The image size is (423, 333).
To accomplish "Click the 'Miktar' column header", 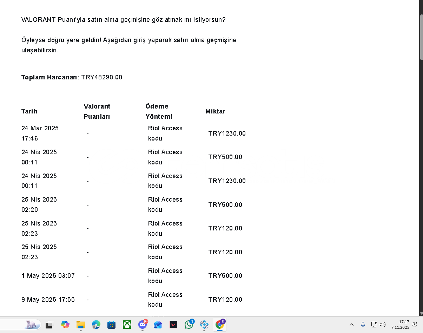I will 215,111.
